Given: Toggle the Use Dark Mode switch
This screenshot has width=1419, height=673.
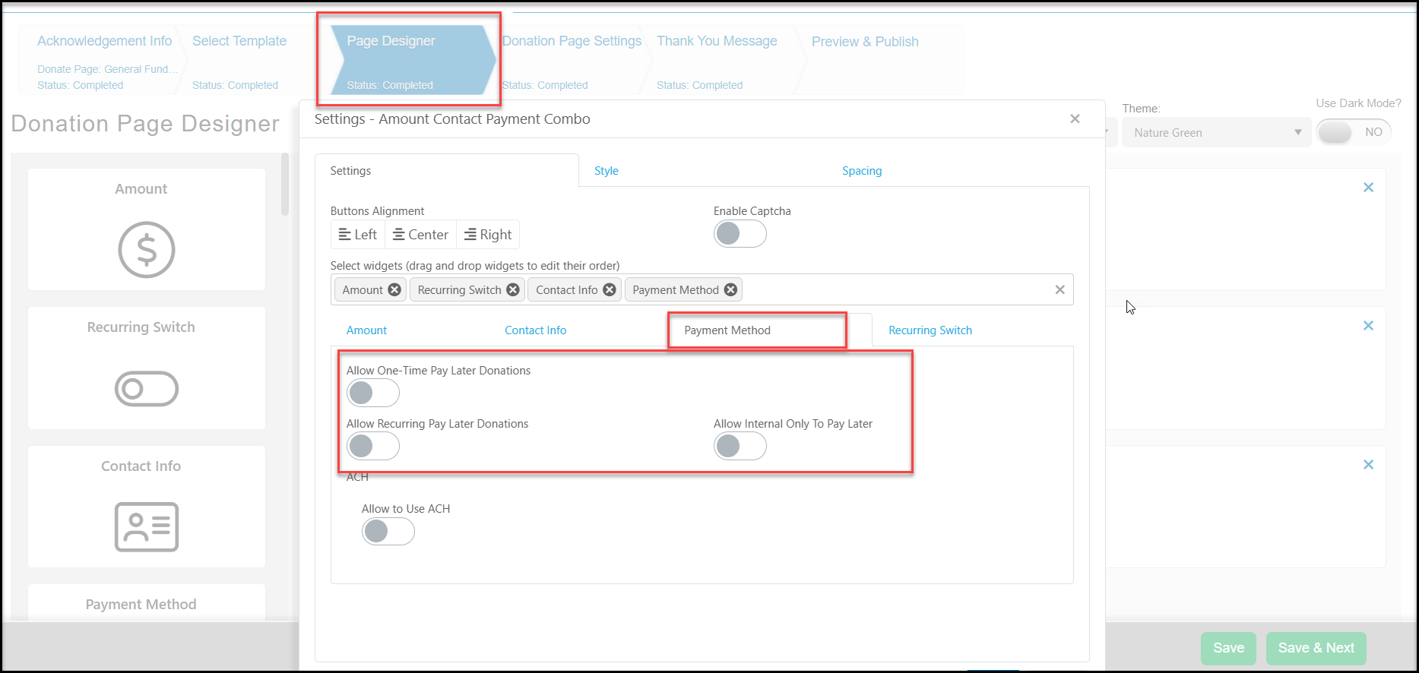Looking at the screenshot, I should 1354,132.
